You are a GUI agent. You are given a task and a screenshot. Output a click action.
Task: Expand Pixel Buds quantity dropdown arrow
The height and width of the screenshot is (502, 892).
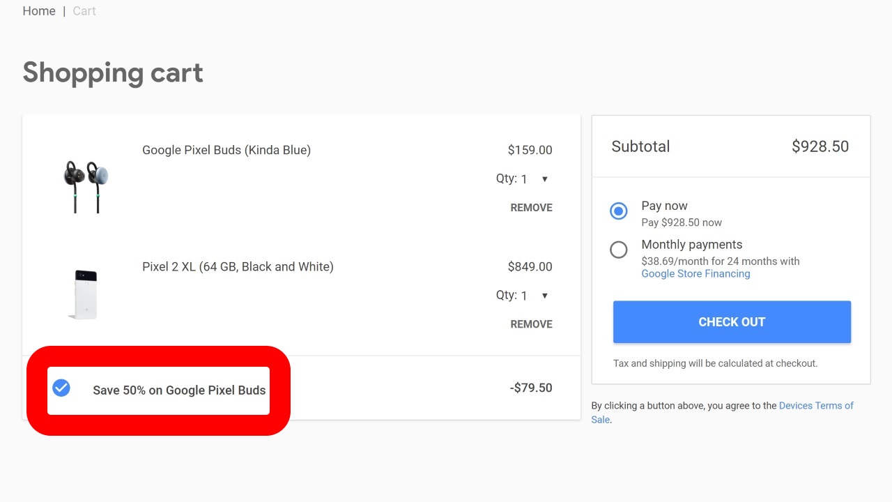(x=544, y=179)
